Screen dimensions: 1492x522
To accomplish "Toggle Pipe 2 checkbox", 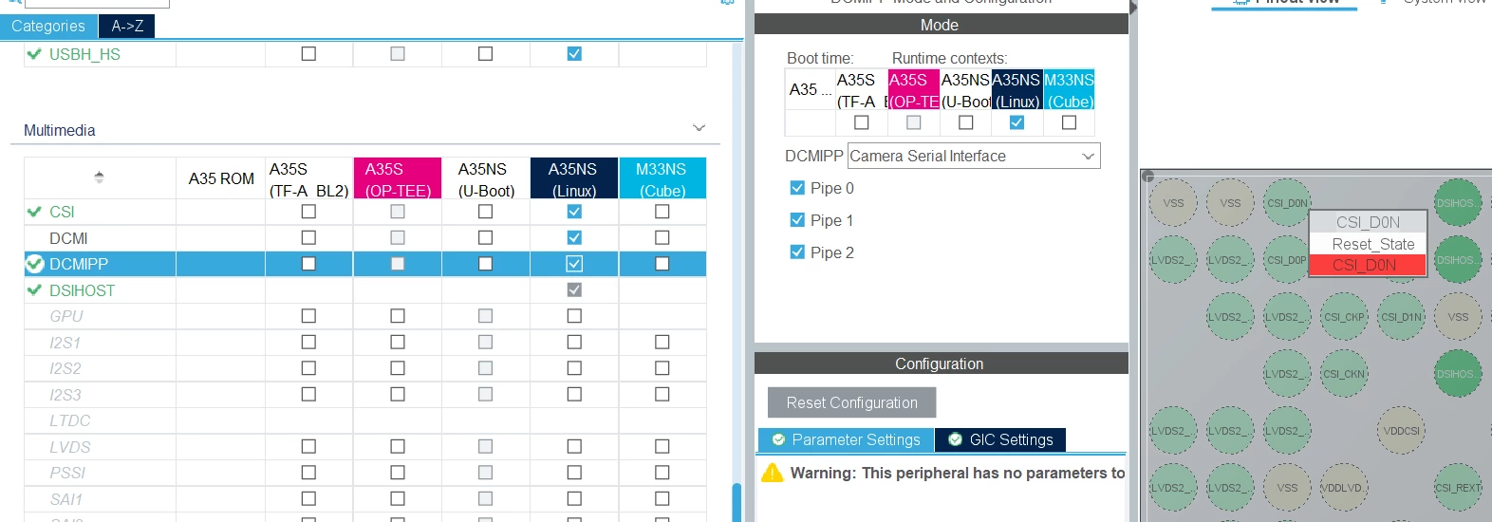I will tap(797, 252).
